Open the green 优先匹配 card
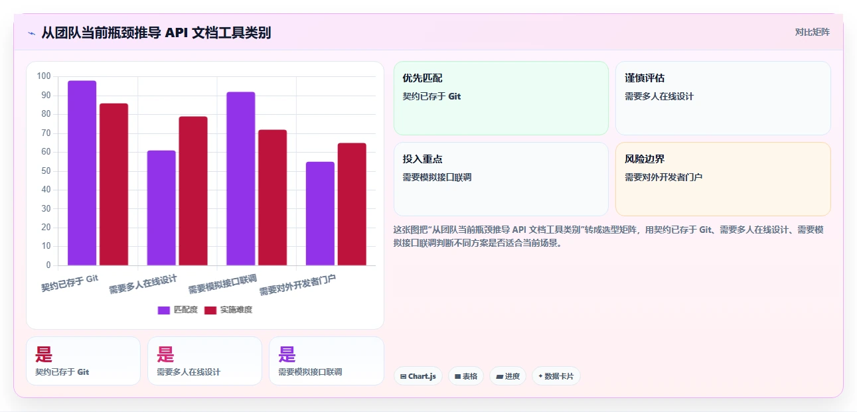The width and height of the screenshot is (857, 412). pos(501,98)
